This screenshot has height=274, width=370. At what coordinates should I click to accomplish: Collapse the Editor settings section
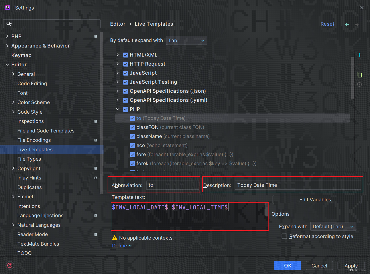pyautogui.click(x=7, y=65)
